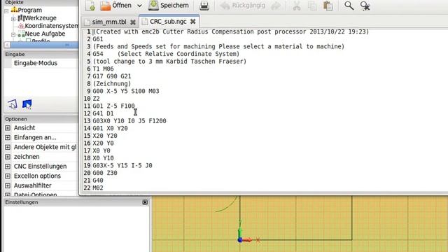
Task: Undo with the Rückgängig button
Action: [x=243, y=6]
